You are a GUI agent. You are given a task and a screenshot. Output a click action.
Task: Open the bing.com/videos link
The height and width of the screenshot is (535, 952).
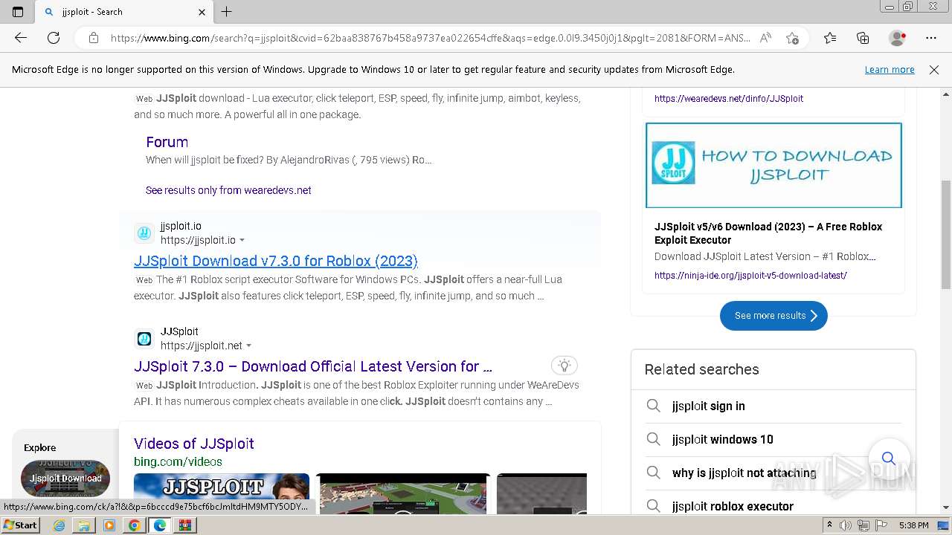[178, 461]
